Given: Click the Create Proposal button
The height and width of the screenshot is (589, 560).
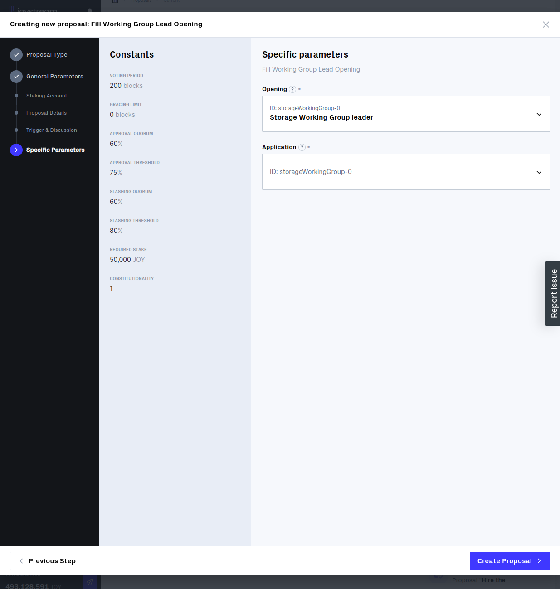Looking at the screenshot, I should (x=510, y=561).
